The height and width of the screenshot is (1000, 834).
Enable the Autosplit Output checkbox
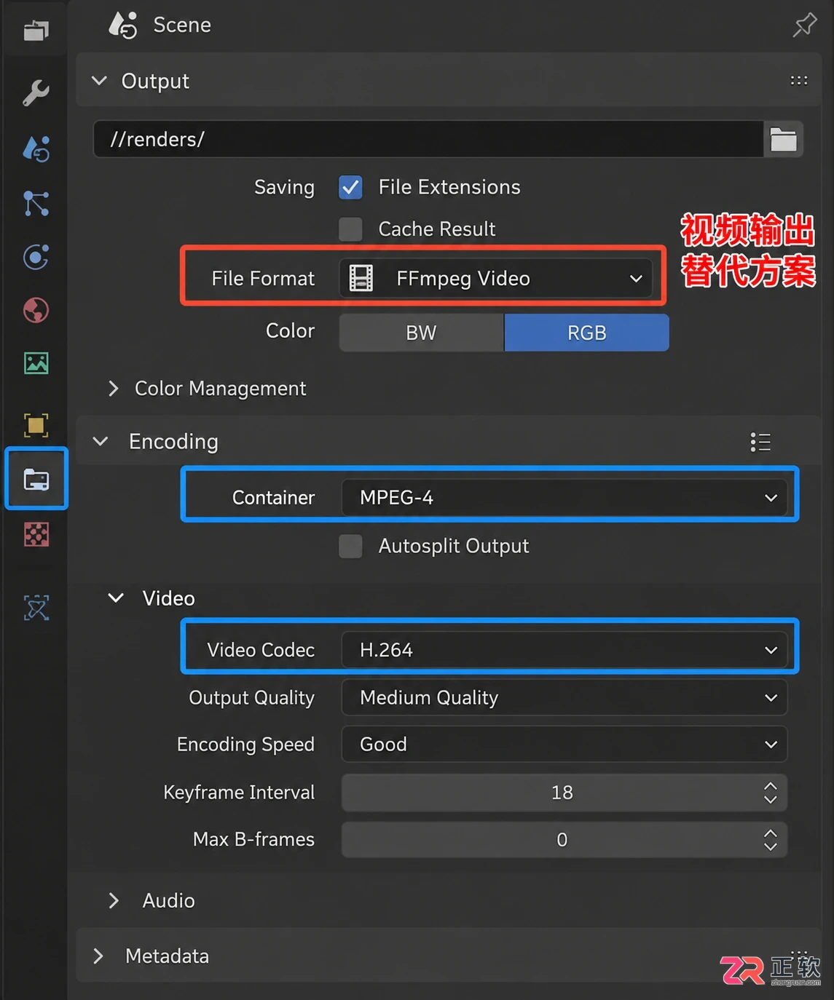pos(350,546)
